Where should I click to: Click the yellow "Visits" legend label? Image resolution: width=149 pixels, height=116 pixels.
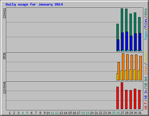click(146, 57)
